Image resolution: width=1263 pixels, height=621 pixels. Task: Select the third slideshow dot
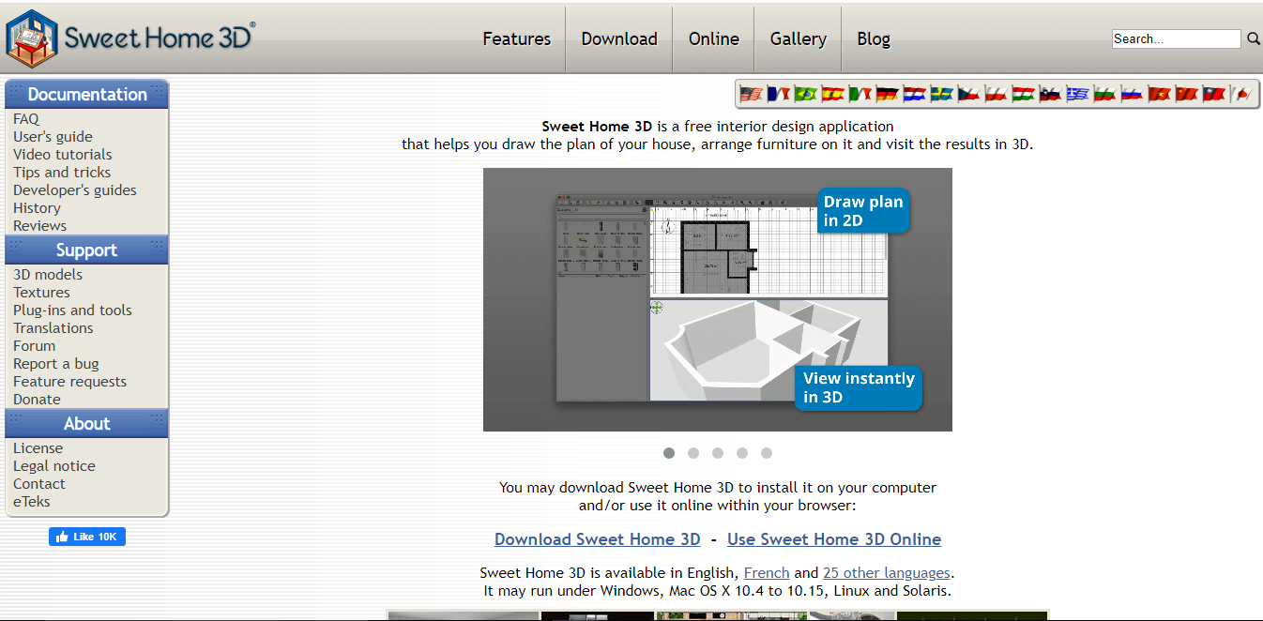(x=718, y=453)
